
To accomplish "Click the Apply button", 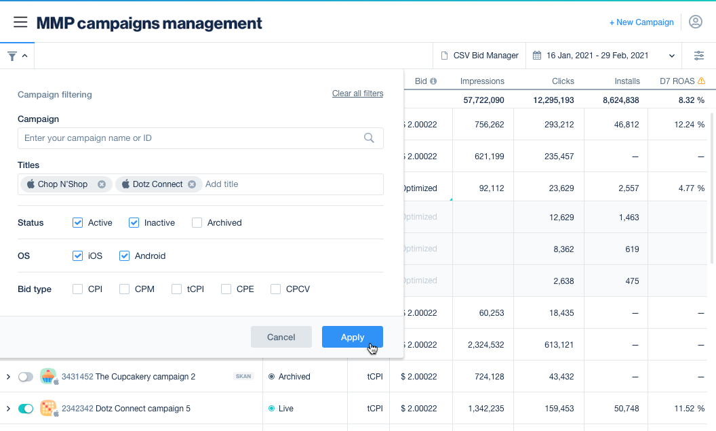I will coord(352,337).
